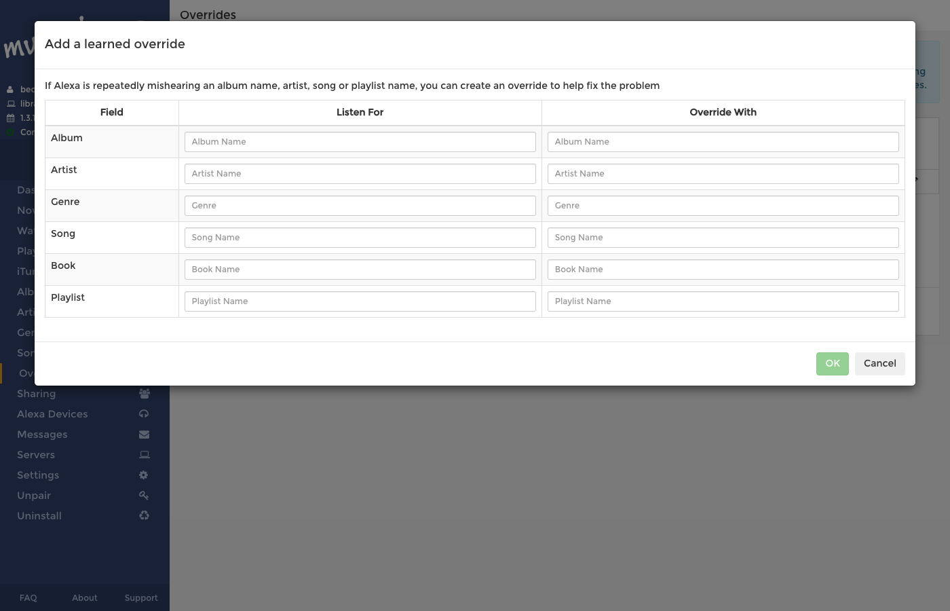Click the green power status icon in sidebar

10,132
